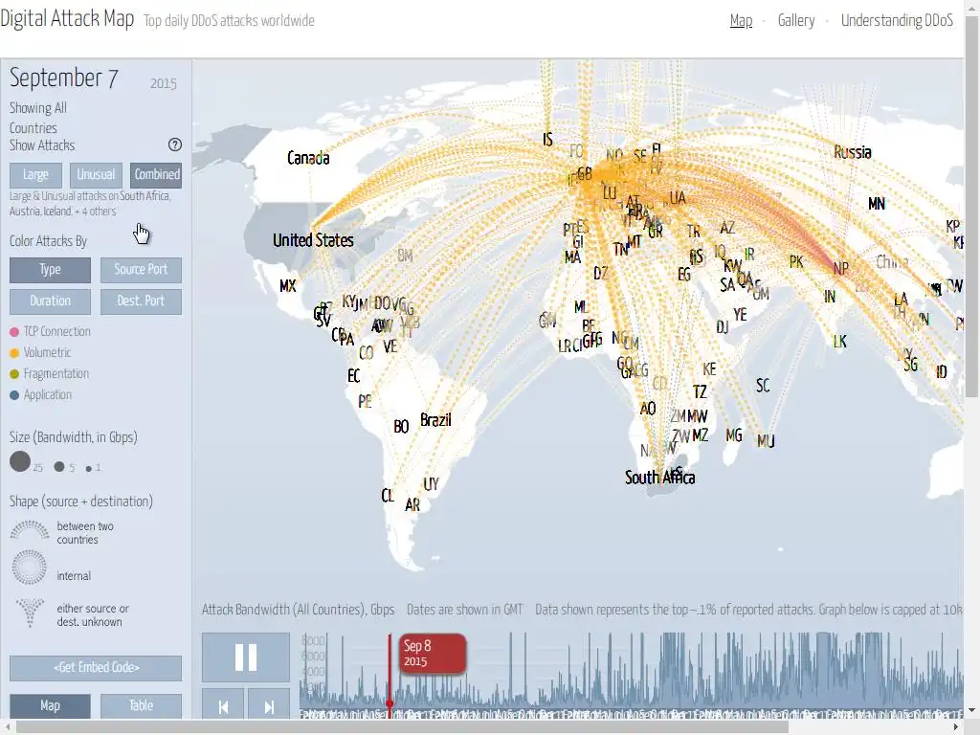Screen dimensions: 980x735
Task: Open the Gallery page
Action: 796,21
